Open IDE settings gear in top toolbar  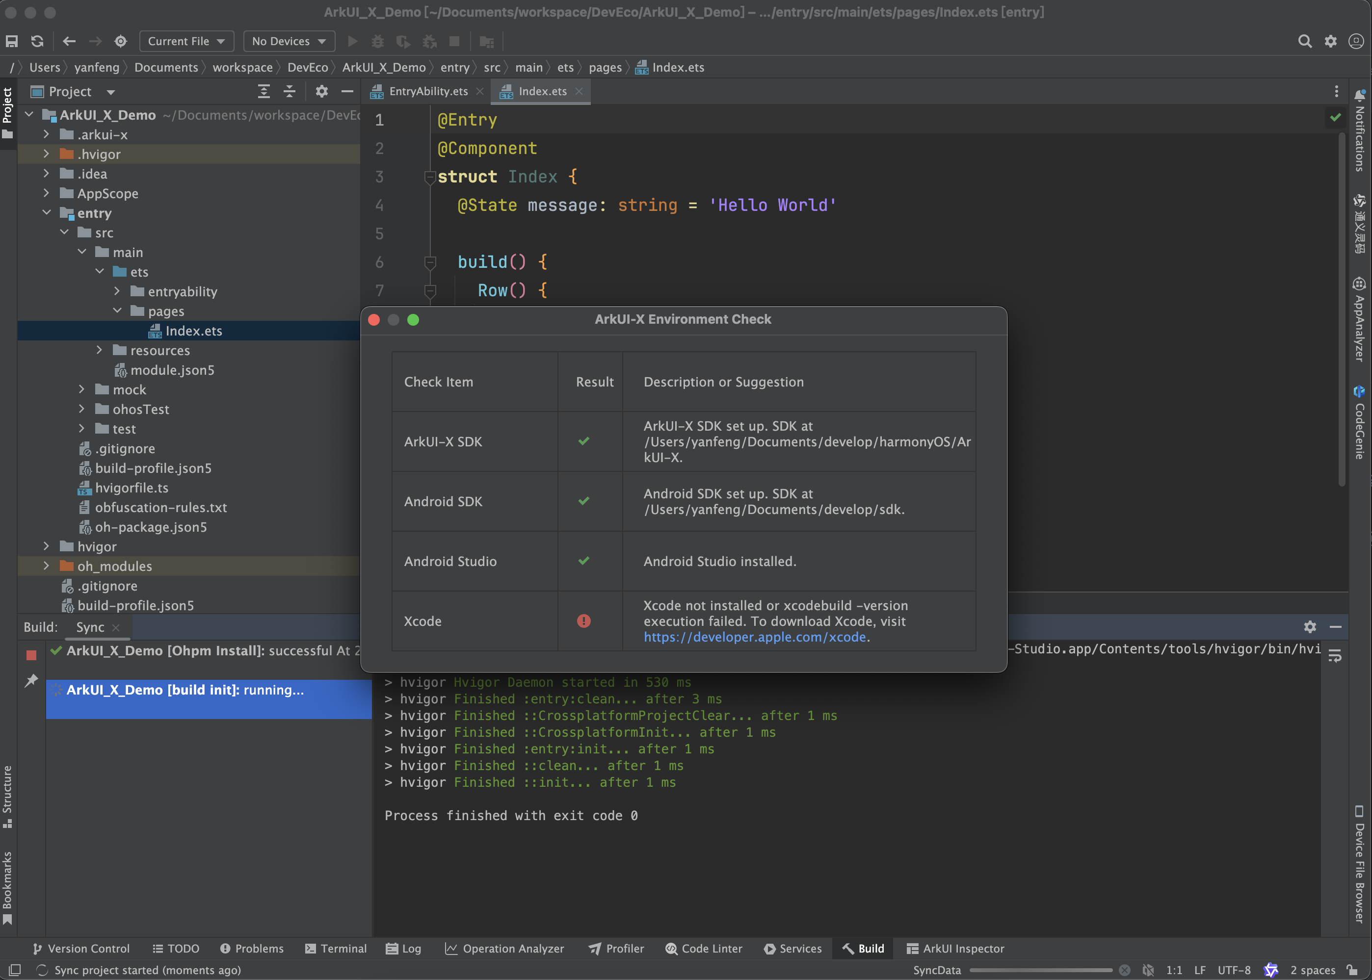1331,41
